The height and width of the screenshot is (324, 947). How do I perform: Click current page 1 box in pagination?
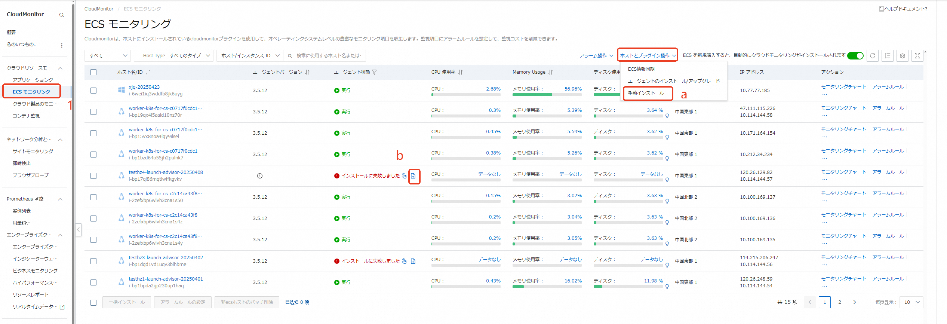click(x=825, y=302)
